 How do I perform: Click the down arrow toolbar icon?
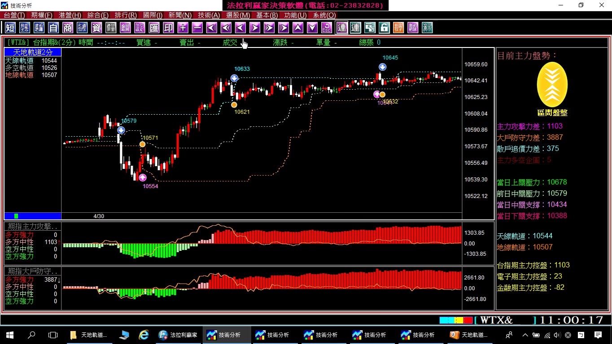[312, 28]
